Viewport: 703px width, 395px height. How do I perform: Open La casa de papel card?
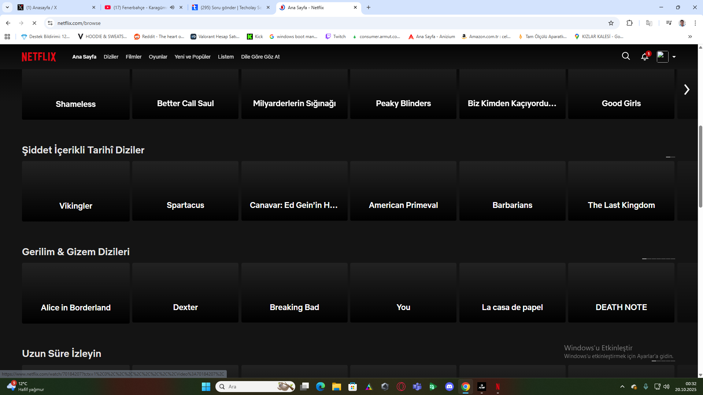512,292
